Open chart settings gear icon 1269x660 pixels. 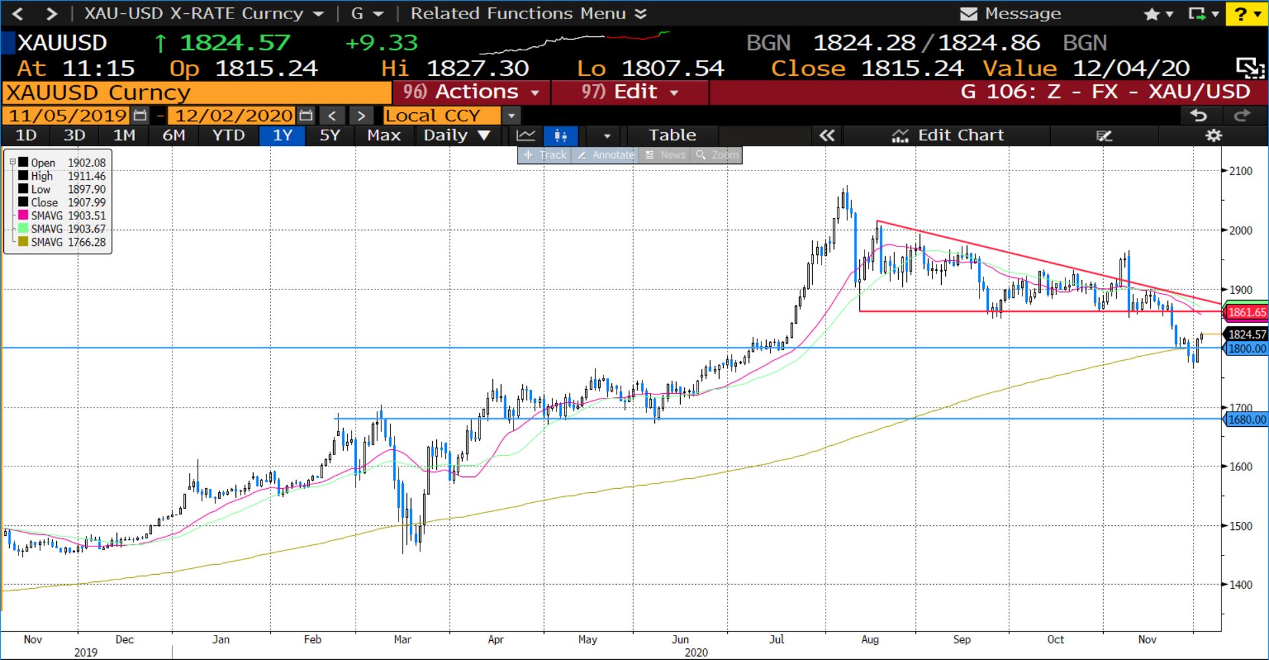(x=1213, y=135)
